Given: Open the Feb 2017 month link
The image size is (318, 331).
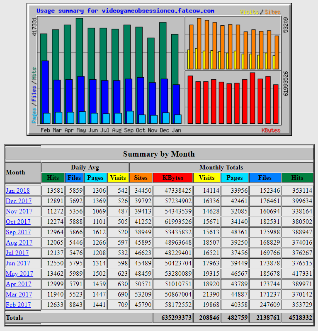Looking at the screenshot, I should pos(18,305).
